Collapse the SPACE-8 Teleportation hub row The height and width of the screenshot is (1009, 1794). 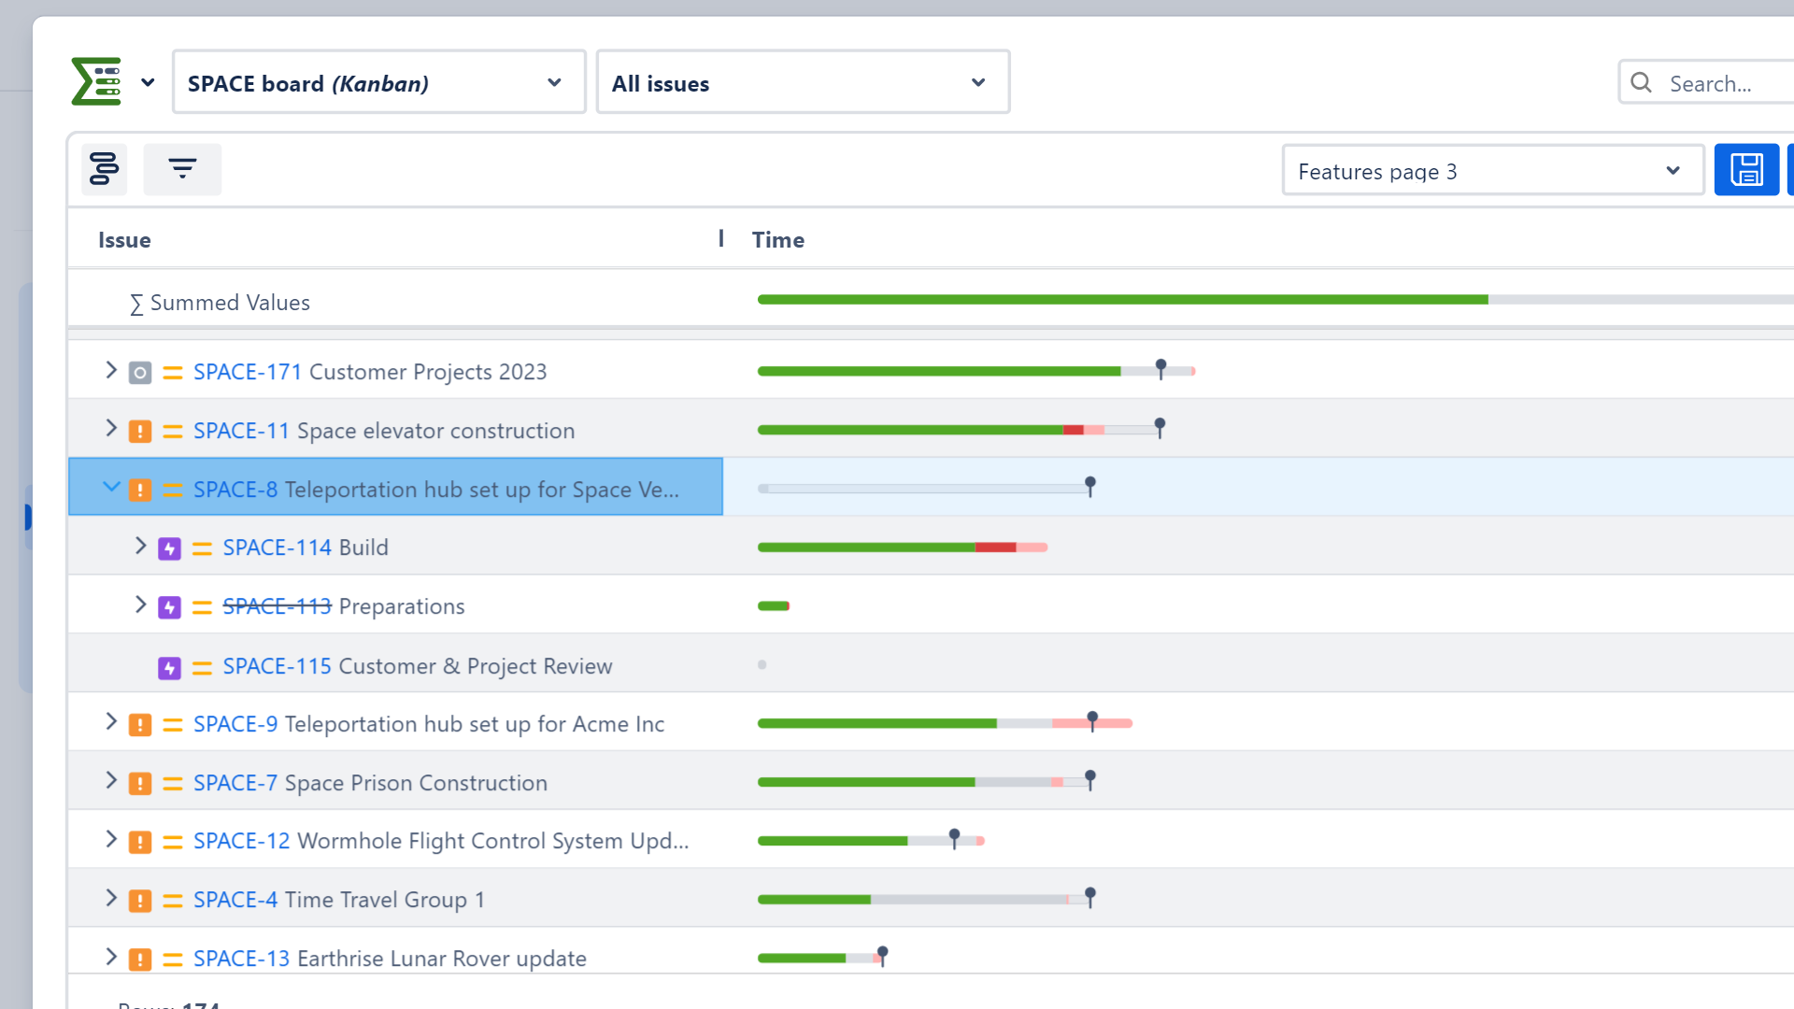click(111, 487)
